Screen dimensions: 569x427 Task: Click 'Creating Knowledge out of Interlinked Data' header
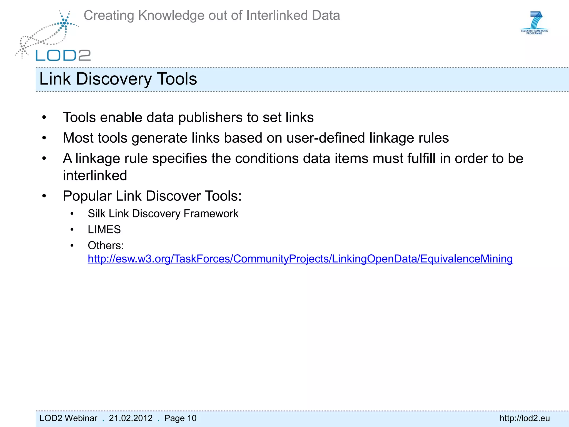(x=212, y=16)
